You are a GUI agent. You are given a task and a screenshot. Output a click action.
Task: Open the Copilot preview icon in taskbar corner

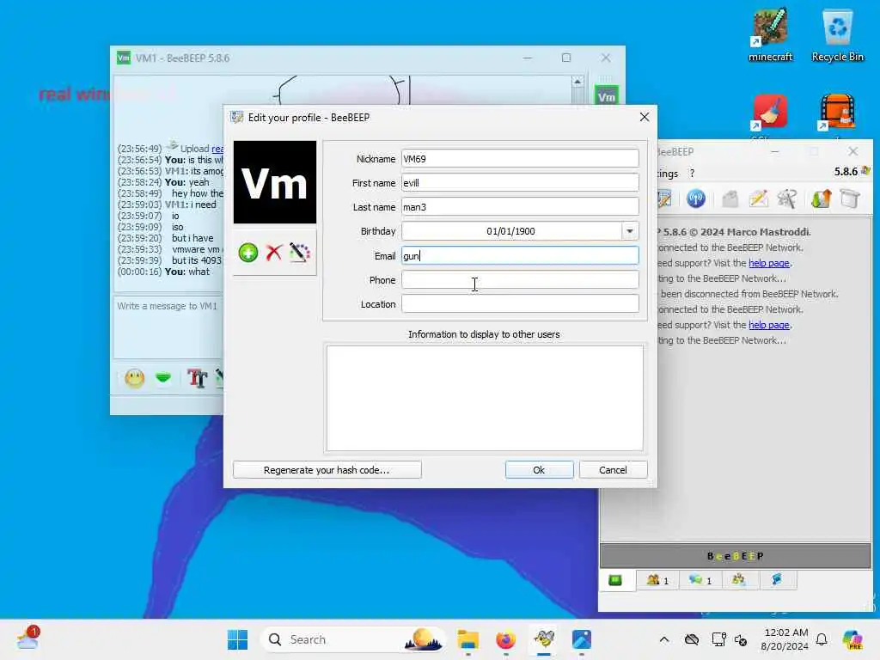(x=852, y=639)
